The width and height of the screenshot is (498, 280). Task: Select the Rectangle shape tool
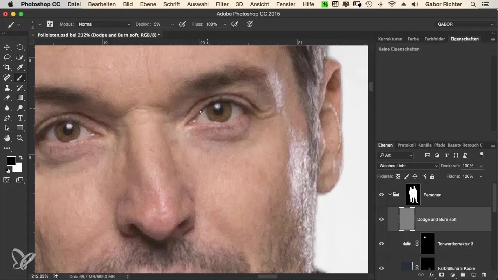pyautogui.click(x=20, y=128)
